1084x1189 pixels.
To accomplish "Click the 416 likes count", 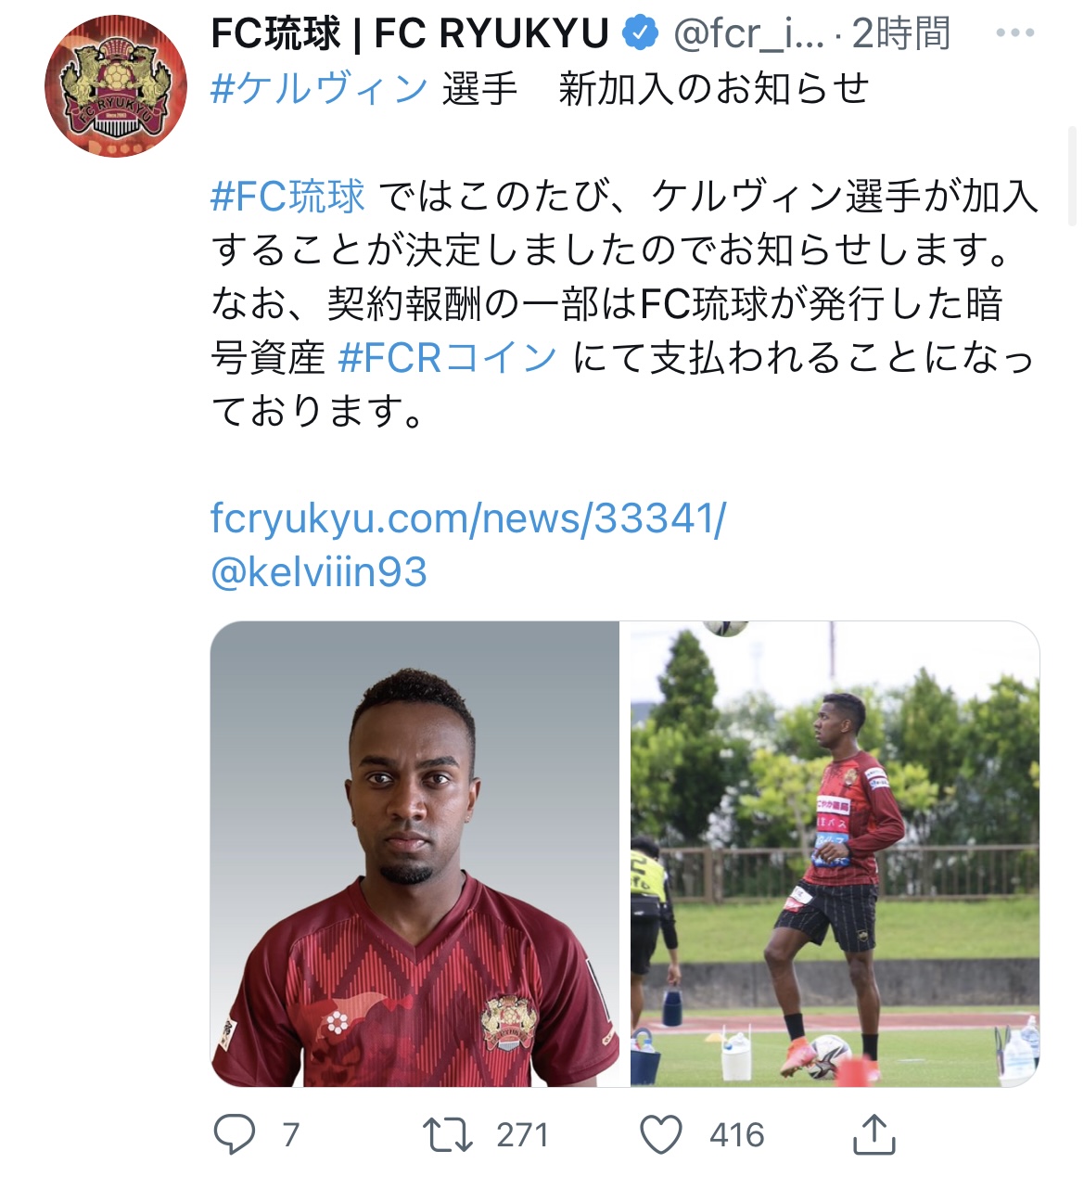I will click(x=737, y=1134).
